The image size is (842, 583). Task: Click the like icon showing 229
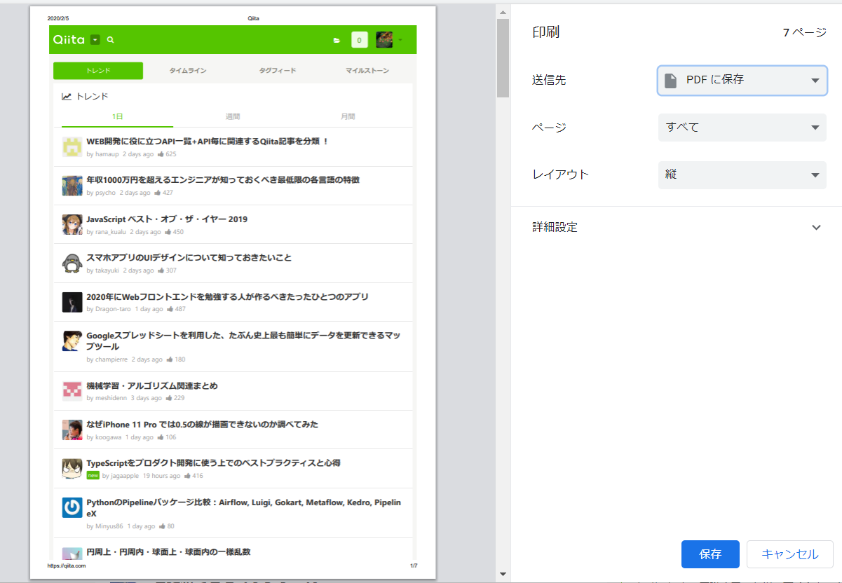168,398
